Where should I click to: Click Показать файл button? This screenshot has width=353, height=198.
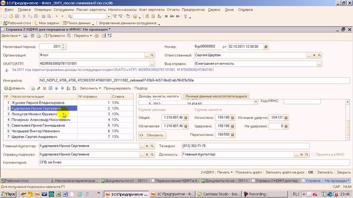249,172
